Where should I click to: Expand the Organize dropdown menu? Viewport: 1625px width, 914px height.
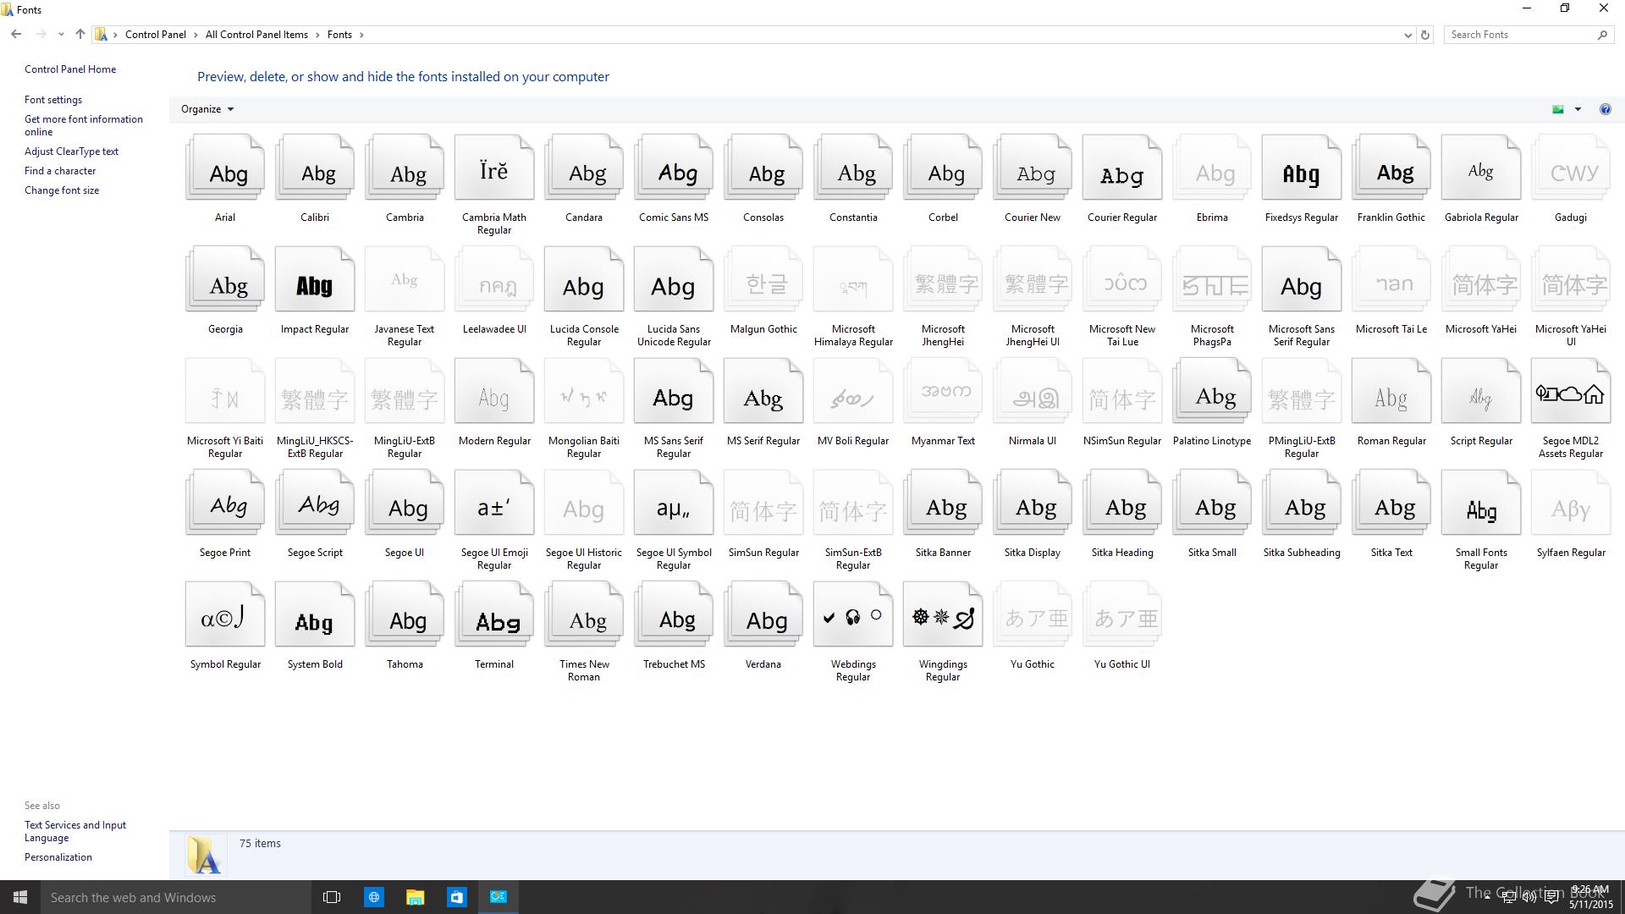207,109
